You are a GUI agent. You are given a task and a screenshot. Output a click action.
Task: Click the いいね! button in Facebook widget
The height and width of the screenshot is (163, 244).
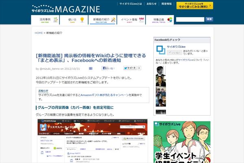(x=174, y=53)
